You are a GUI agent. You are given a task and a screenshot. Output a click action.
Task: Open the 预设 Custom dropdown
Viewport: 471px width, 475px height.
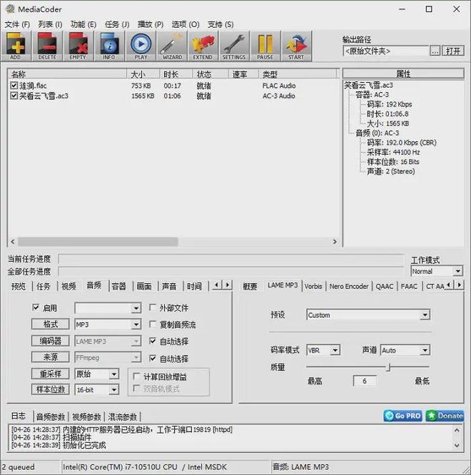[x=368, y=315]
